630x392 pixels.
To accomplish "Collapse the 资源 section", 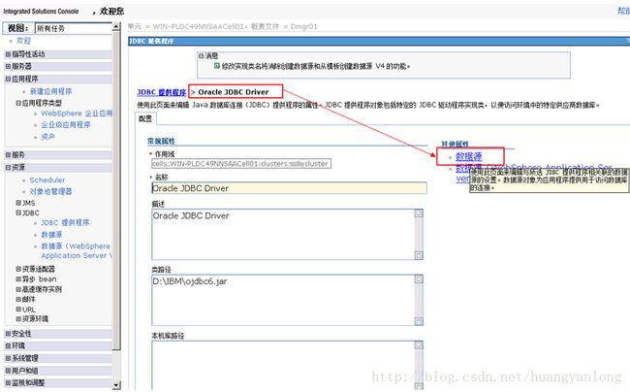I will (x=8, y=167).
